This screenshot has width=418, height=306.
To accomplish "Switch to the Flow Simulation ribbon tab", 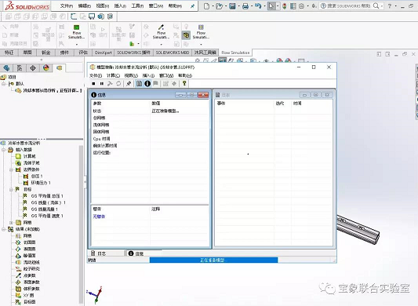I will coord(235,53).
